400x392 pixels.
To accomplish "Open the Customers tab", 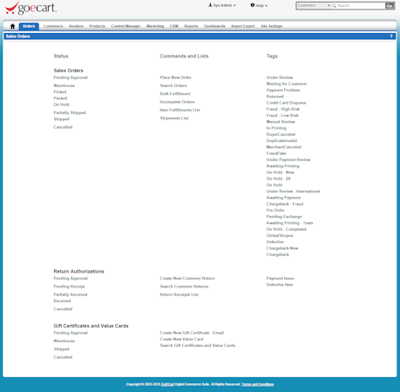I will [x=53, y=26].
